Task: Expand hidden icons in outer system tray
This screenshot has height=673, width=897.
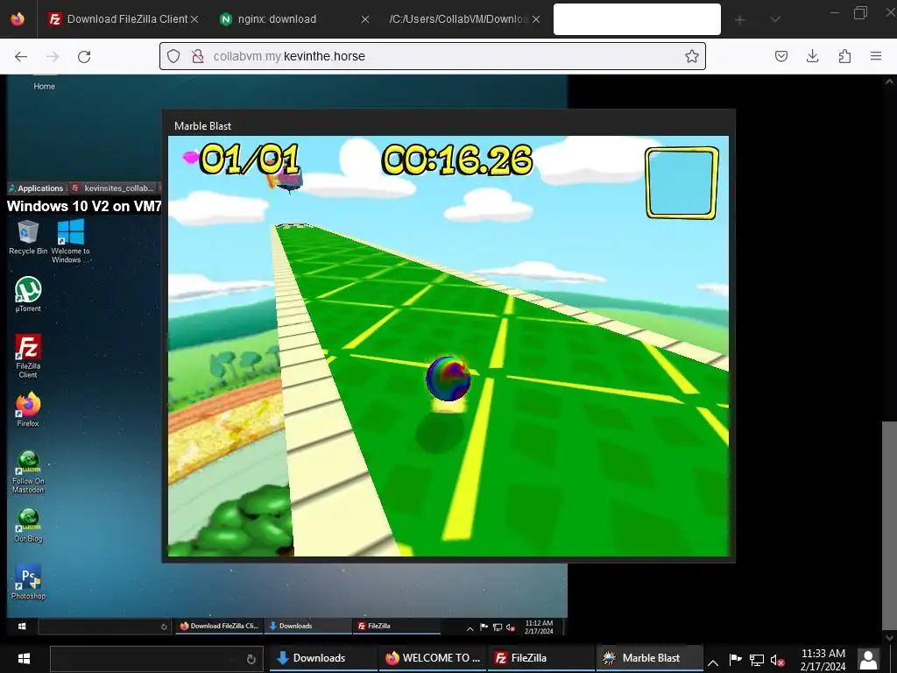Action: [713, 662]
